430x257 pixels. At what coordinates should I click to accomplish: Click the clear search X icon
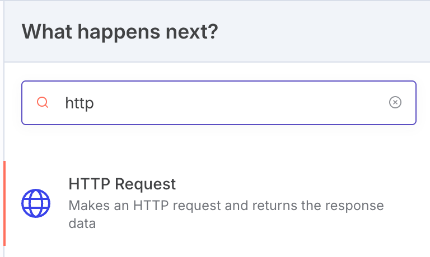coord(395,103)
